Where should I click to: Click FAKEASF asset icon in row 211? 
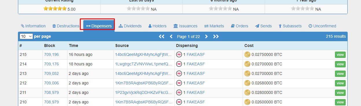pos(179,92)
